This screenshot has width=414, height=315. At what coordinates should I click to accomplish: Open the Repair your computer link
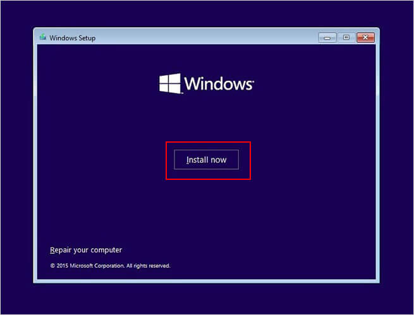[86, 250]
